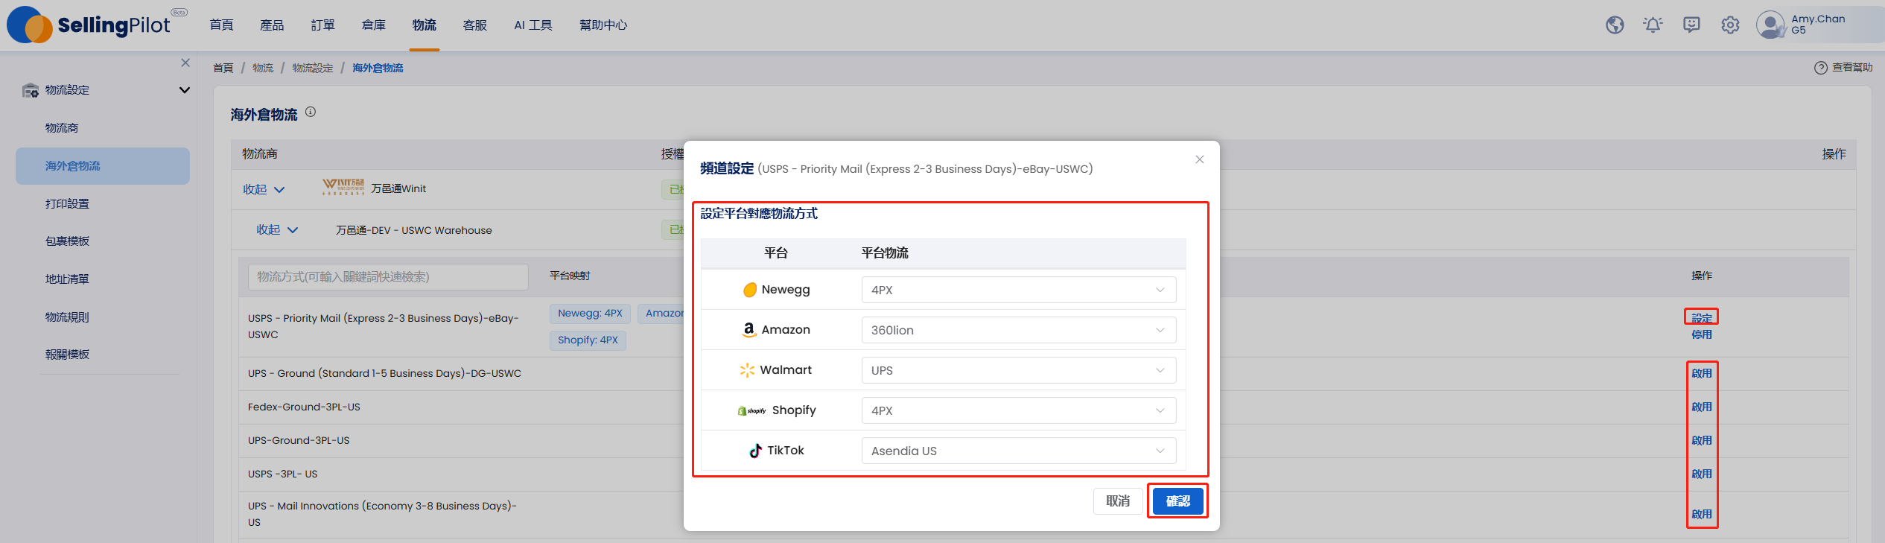Open the settings gear icon
Viewport: 1885px width, 543px height.
(1730, 25)
